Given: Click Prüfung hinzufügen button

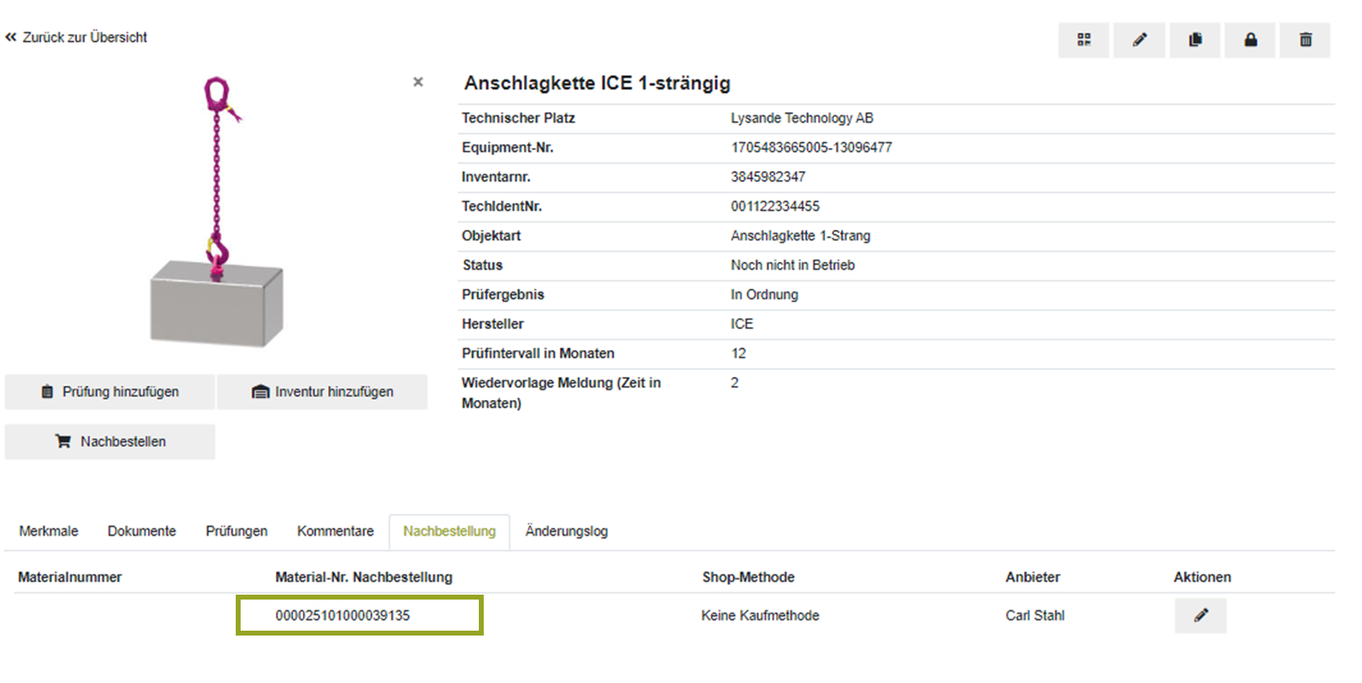Looking at the screenshot, I should [x=110, y=392].
